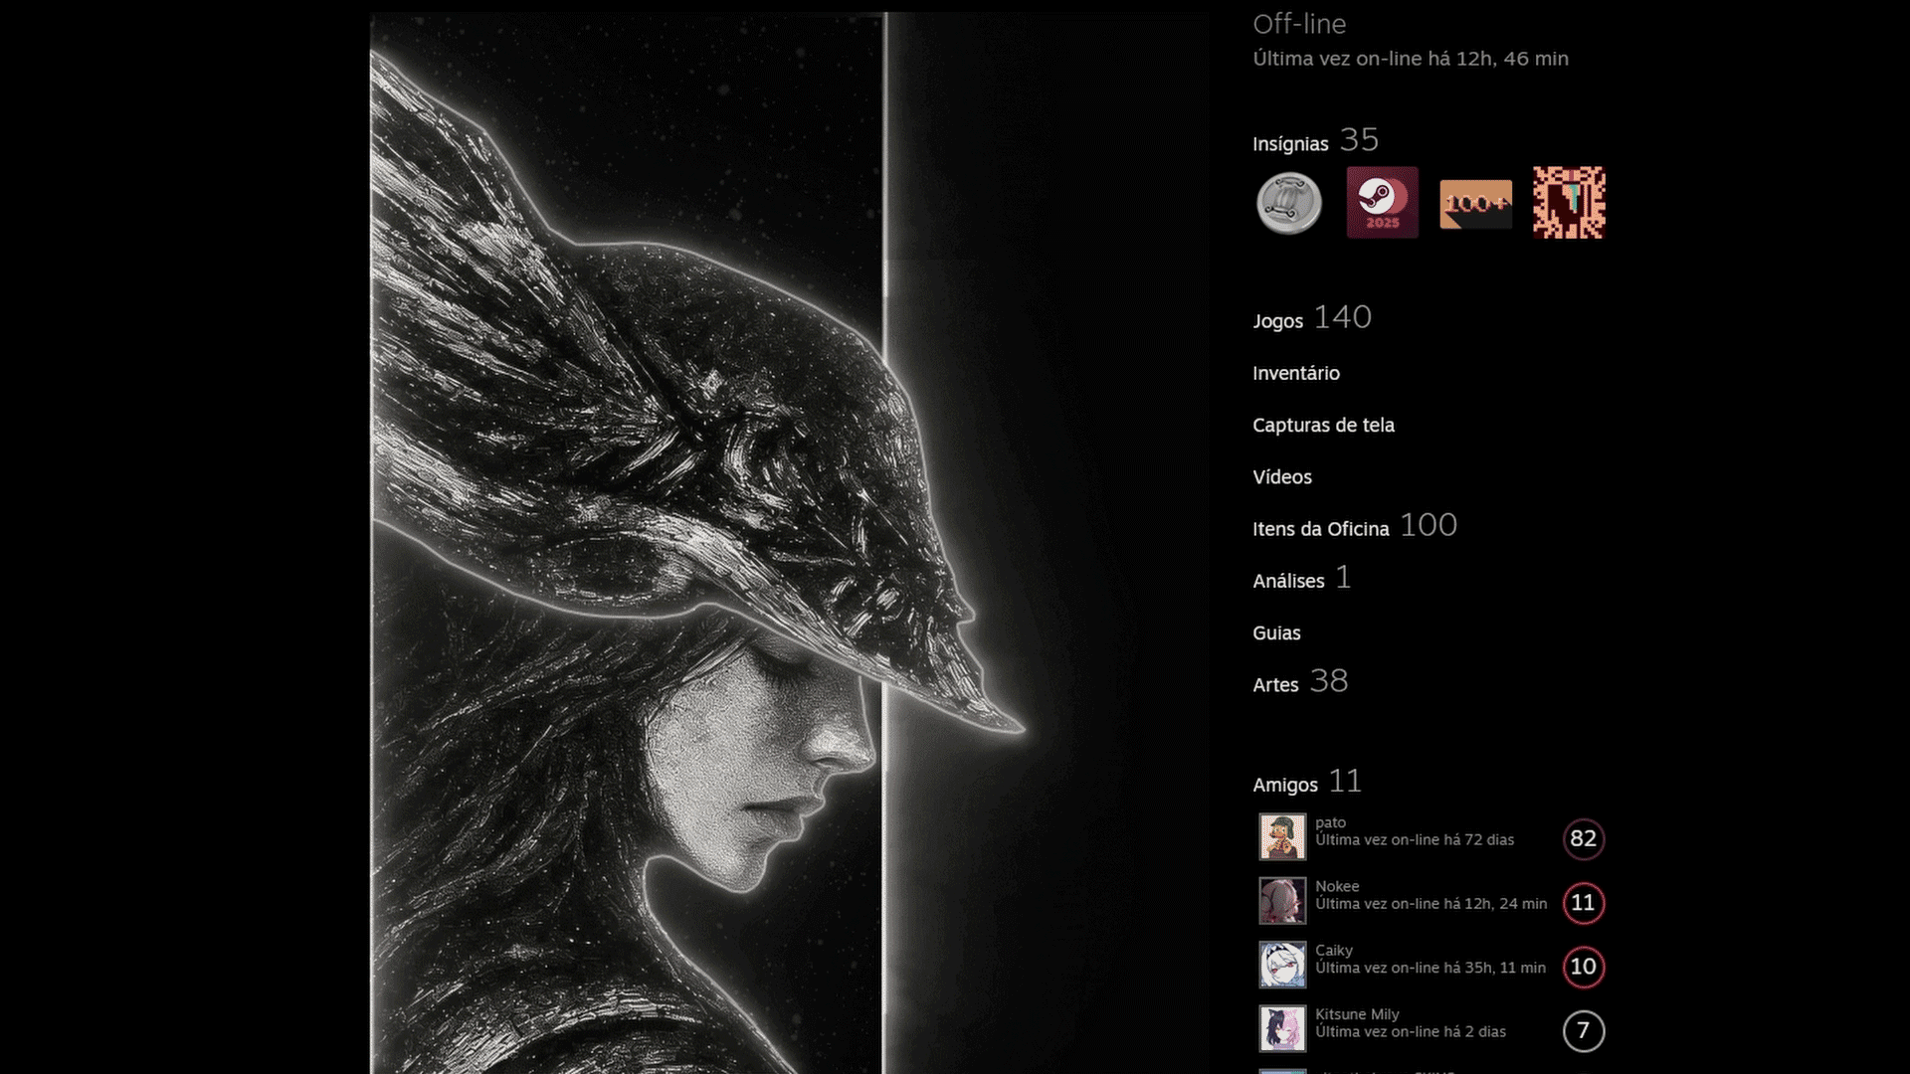Open Capturas de tela screenshots
1910x1074 pixels.
[x=1323, y=425]
